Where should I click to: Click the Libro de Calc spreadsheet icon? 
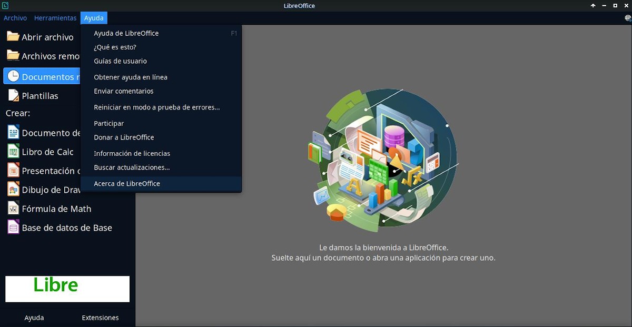pyautogui.click(x=13, y=152)
